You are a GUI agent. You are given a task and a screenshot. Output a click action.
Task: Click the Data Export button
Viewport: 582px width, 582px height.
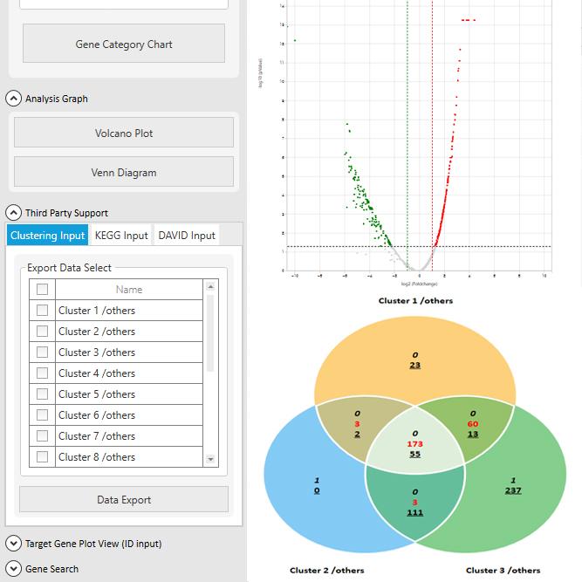(x=124, y=499)
